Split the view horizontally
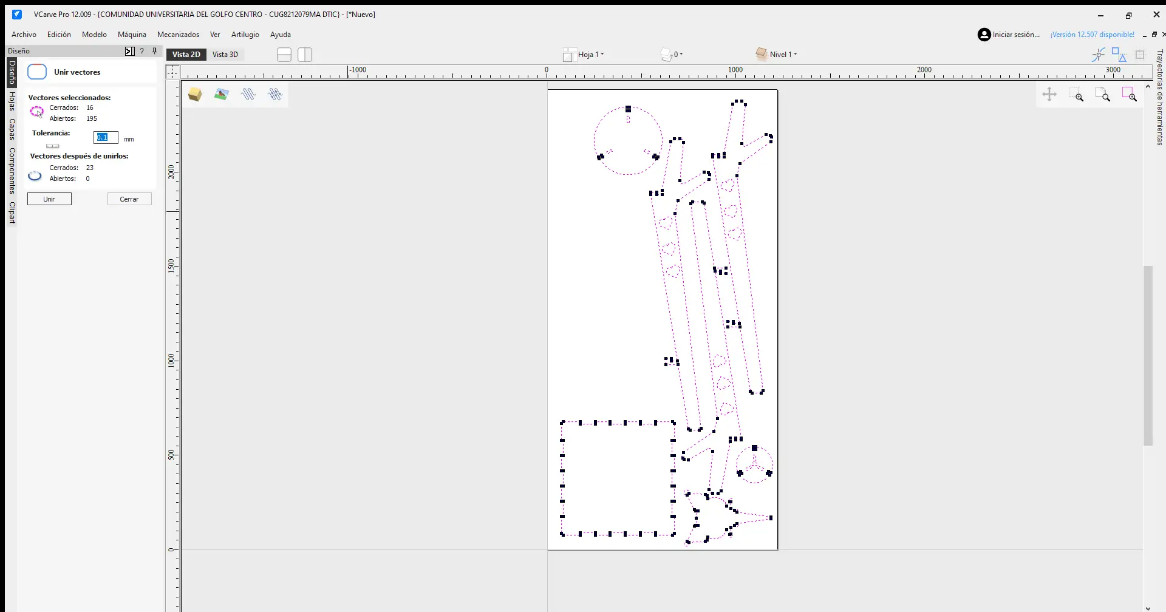This screenshot has height=612, width=1166. pos(284,55)
